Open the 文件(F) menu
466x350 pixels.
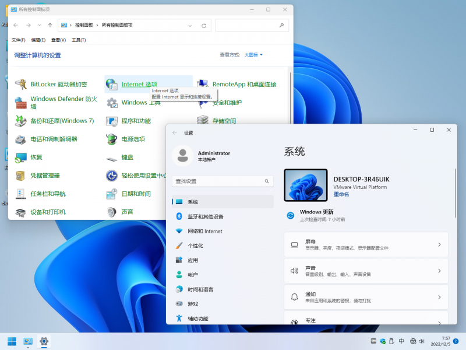19,40
